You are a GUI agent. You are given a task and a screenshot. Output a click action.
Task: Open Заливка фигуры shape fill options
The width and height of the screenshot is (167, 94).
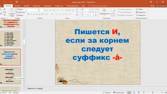pos(125,9)
